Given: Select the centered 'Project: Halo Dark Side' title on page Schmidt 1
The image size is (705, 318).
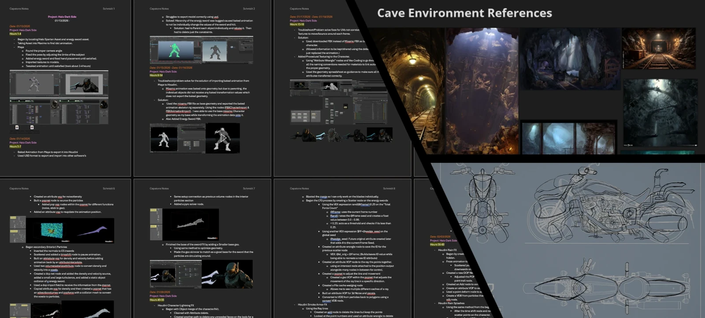Looking at the screenshot, I should pos(62,17).
